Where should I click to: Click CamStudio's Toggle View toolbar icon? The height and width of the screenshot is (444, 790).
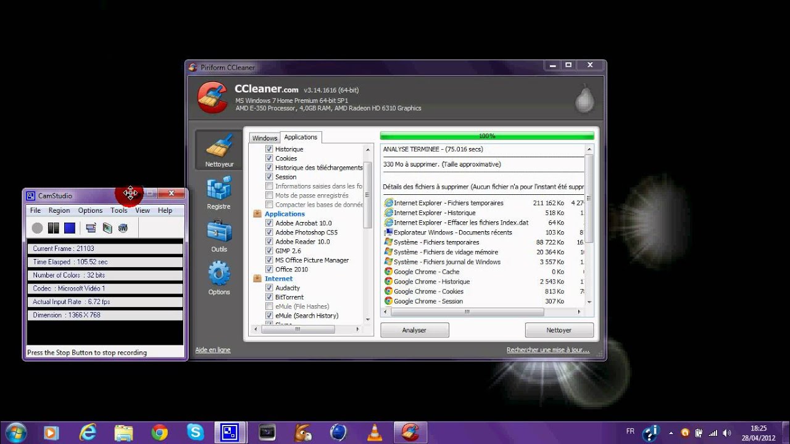91,228
